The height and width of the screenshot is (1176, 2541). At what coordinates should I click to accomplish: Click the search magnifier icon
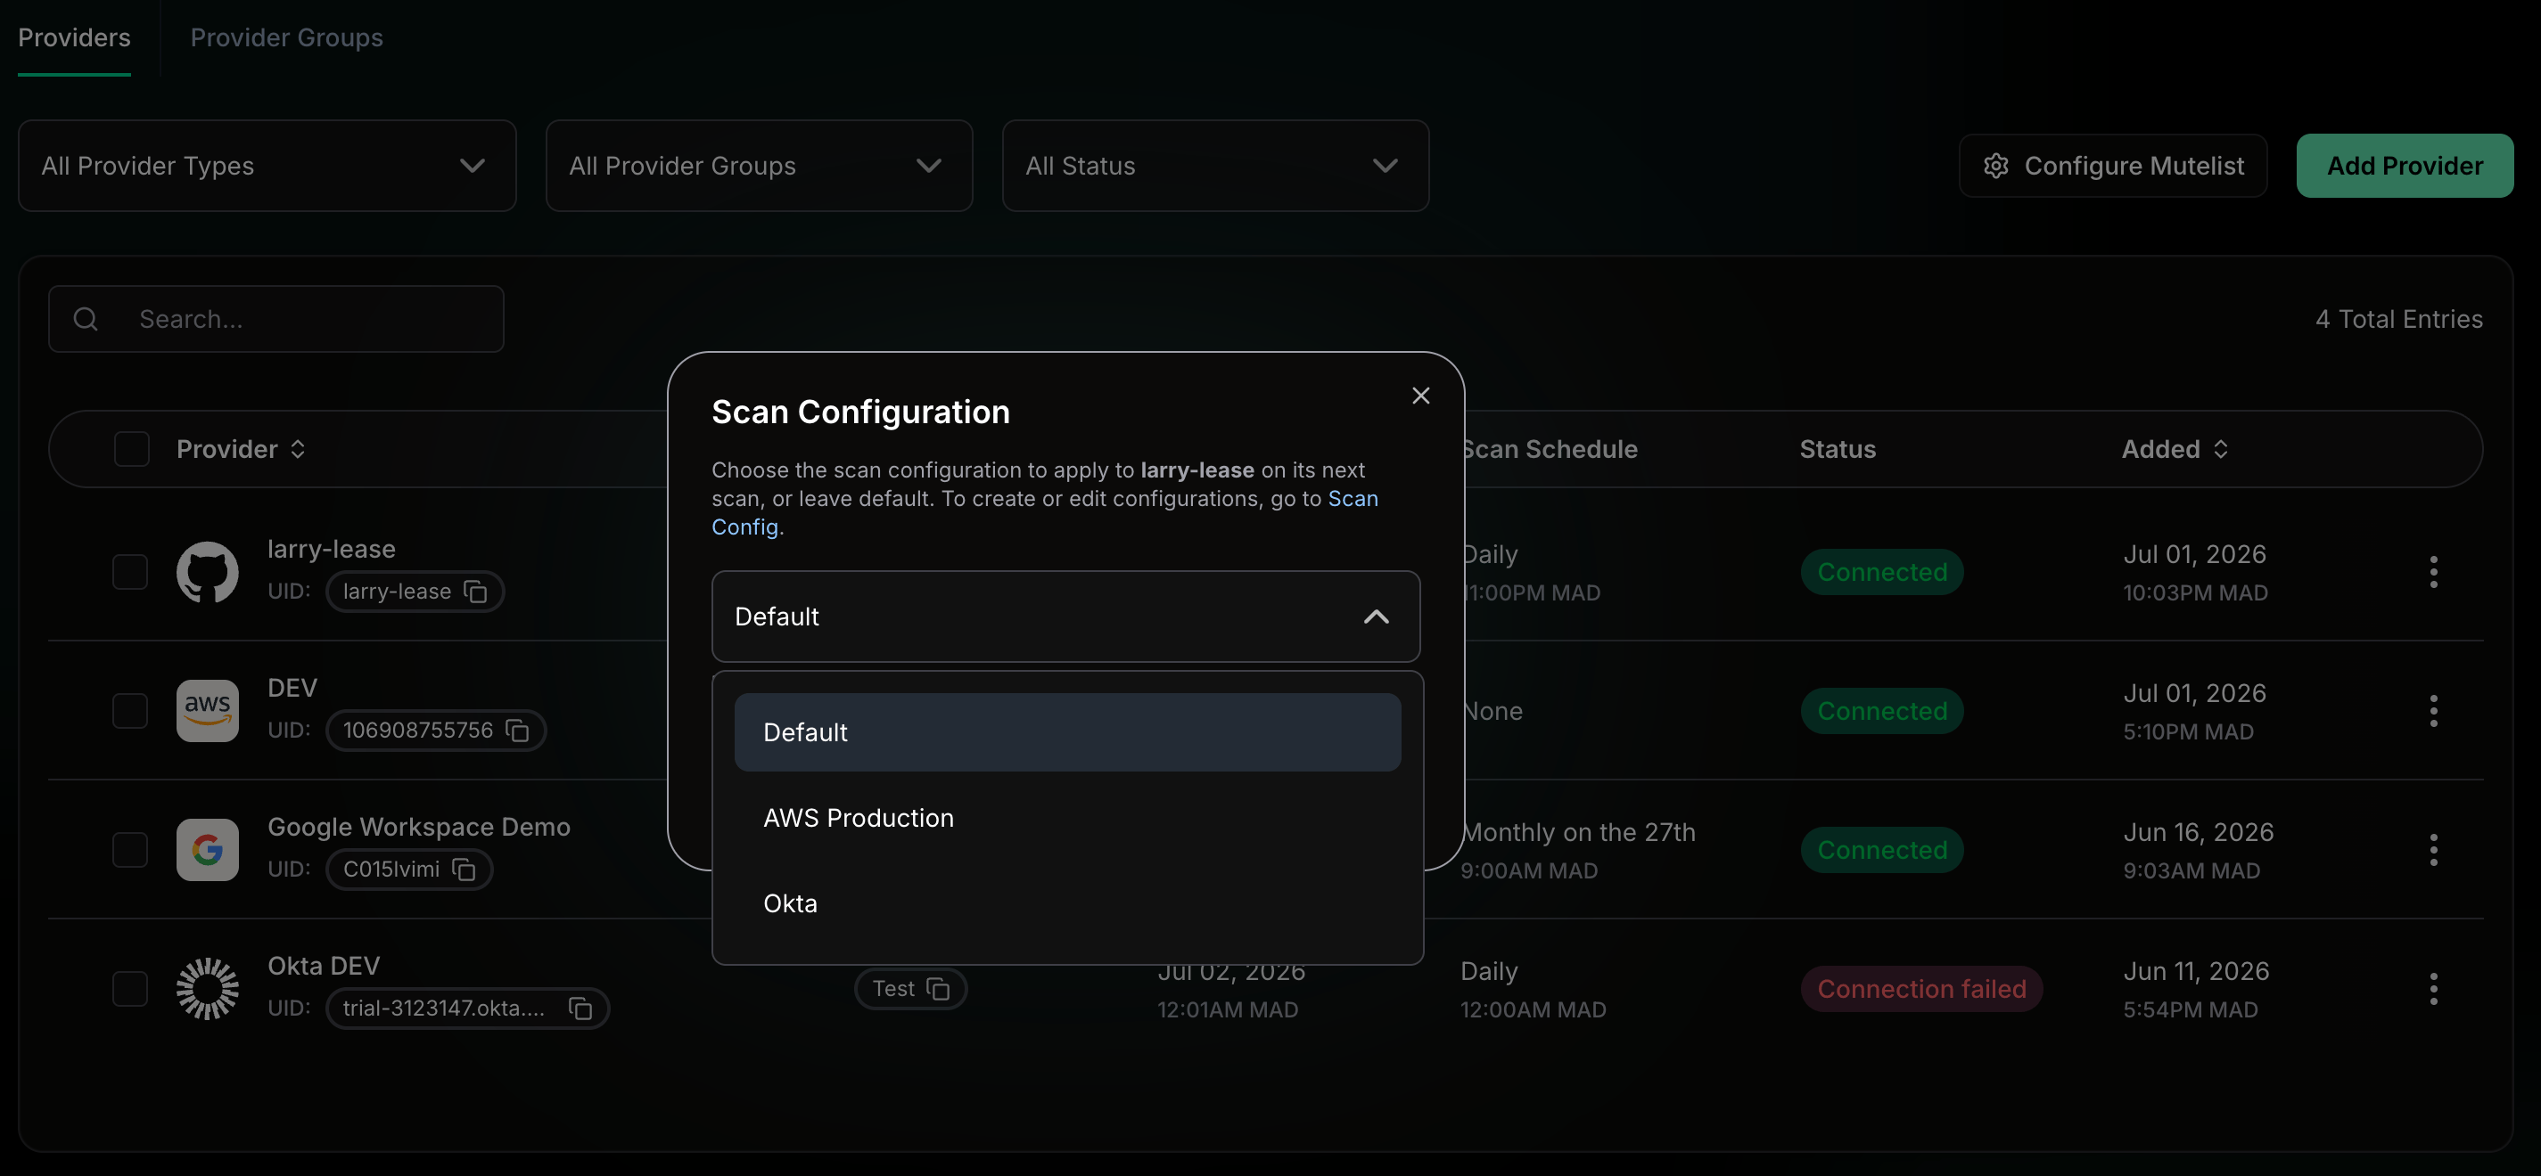click(86, 318)
